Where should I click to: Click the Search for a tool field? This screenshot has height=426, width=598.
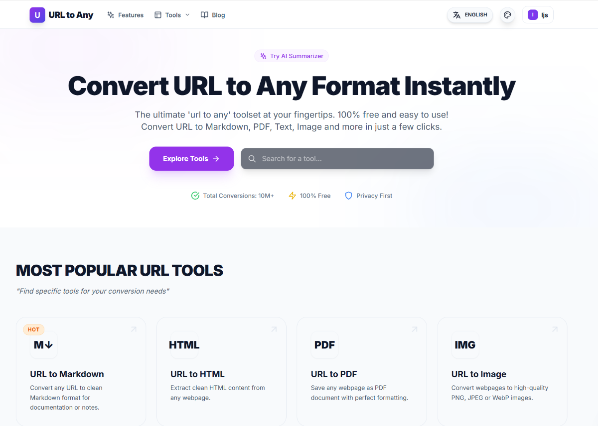pyautogui.click(x=337, y=159)
